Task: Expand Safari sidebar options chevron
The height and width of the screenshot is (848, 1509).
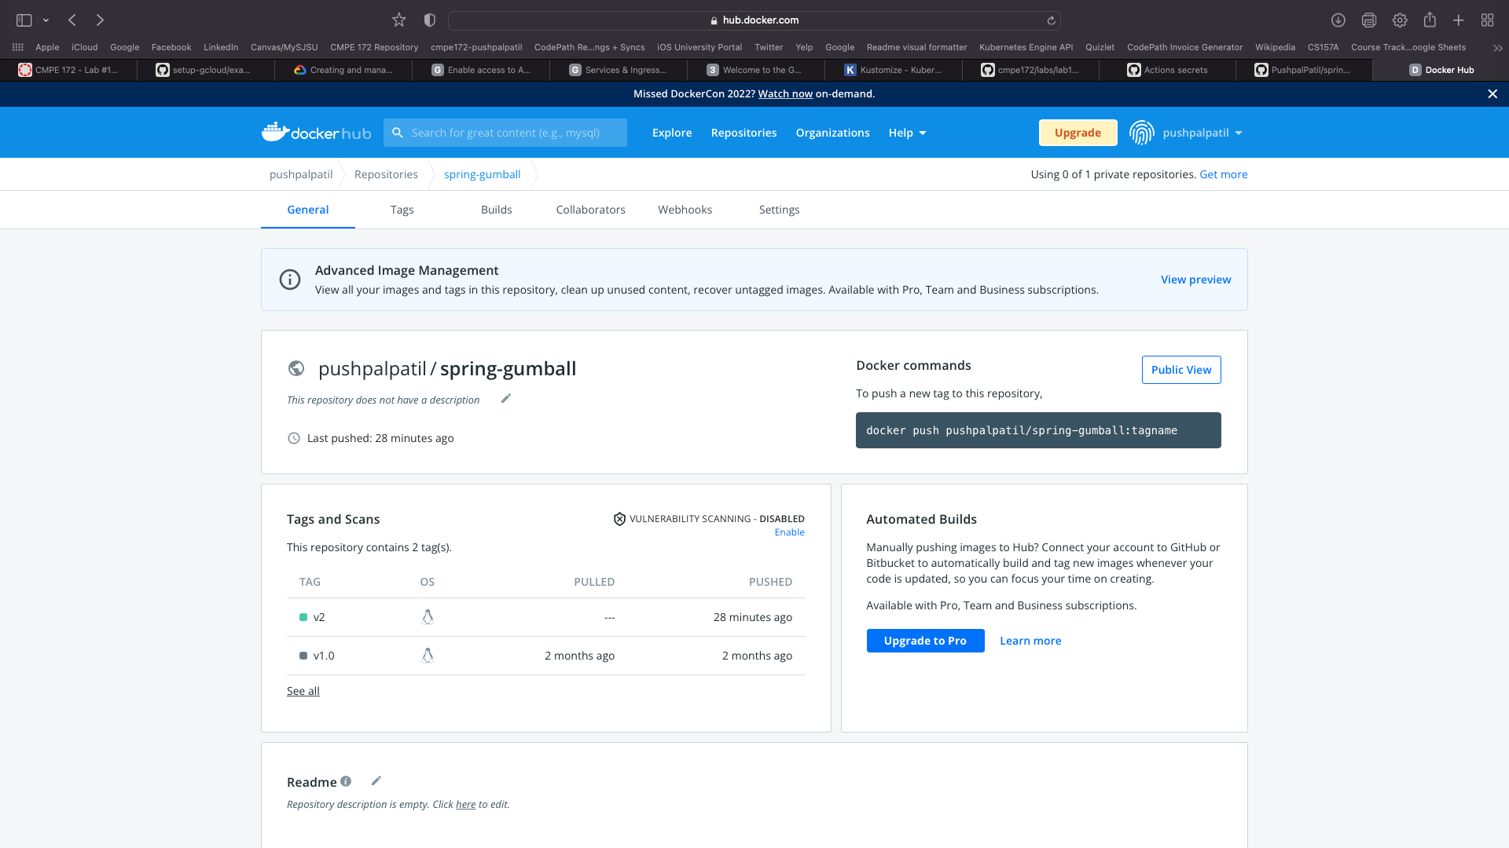Action: pyautogui.click(x=46, y=20)
